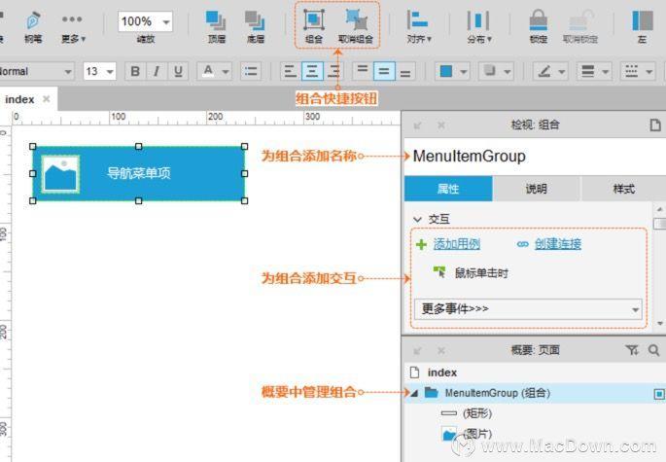Close the Outline (概要) panel
This screenshot has height=462, width=666.
[x=441, y=350]
